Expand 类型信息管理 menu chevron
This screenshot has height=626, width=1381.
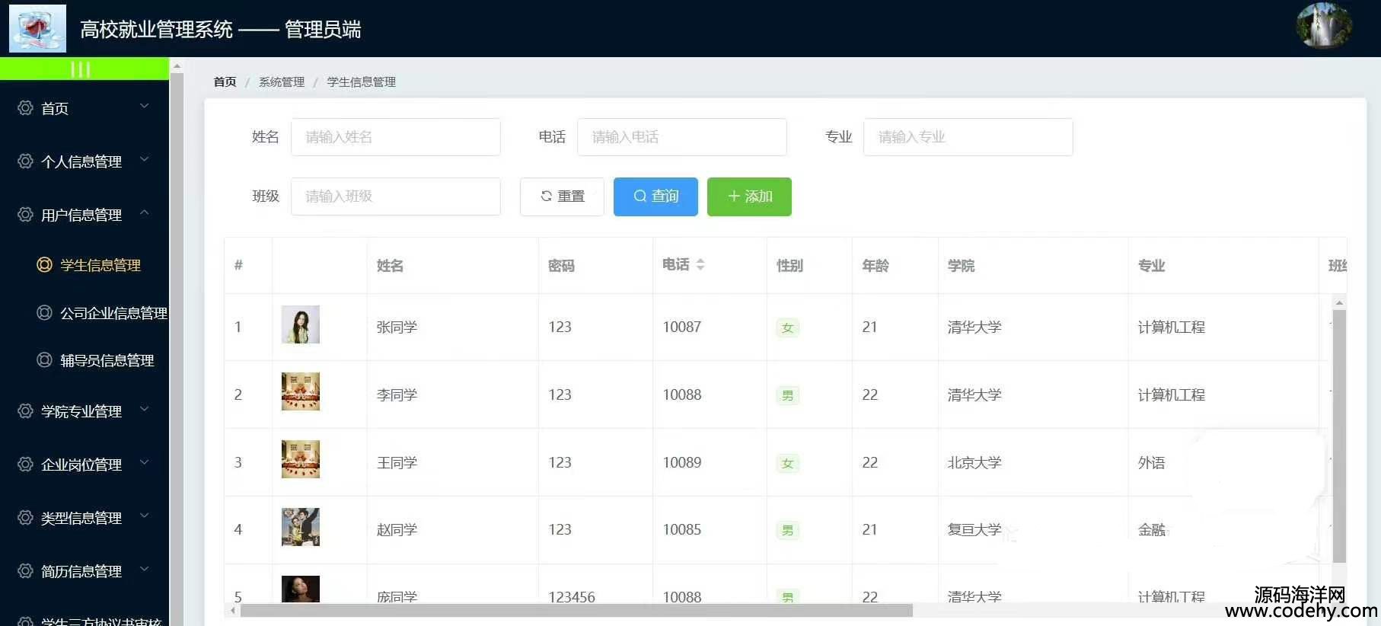(x=144, y=516)
